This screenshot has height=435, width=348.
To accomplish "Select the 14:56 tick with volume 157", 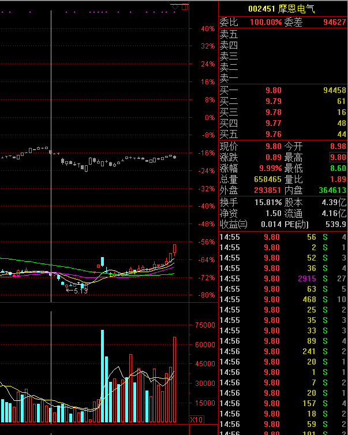I will [283, 403].
